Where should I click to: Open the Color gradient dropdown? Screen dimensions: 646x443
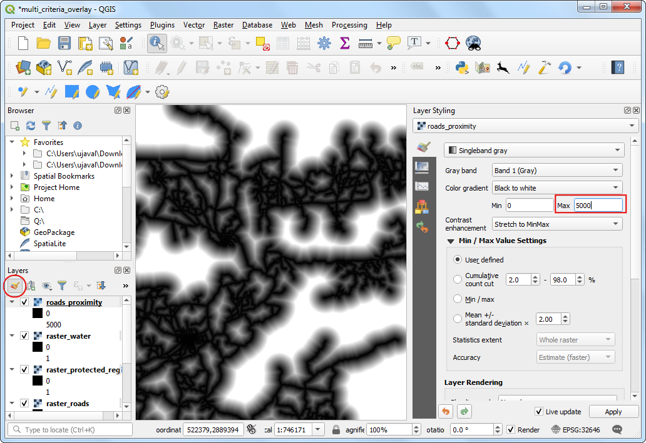coord(556,188)
